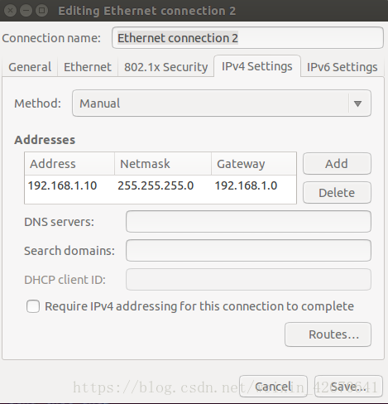This screenshot has width=388, height=404.
Task: Focus the Search domains input field
Action: [x=248, y=251]
